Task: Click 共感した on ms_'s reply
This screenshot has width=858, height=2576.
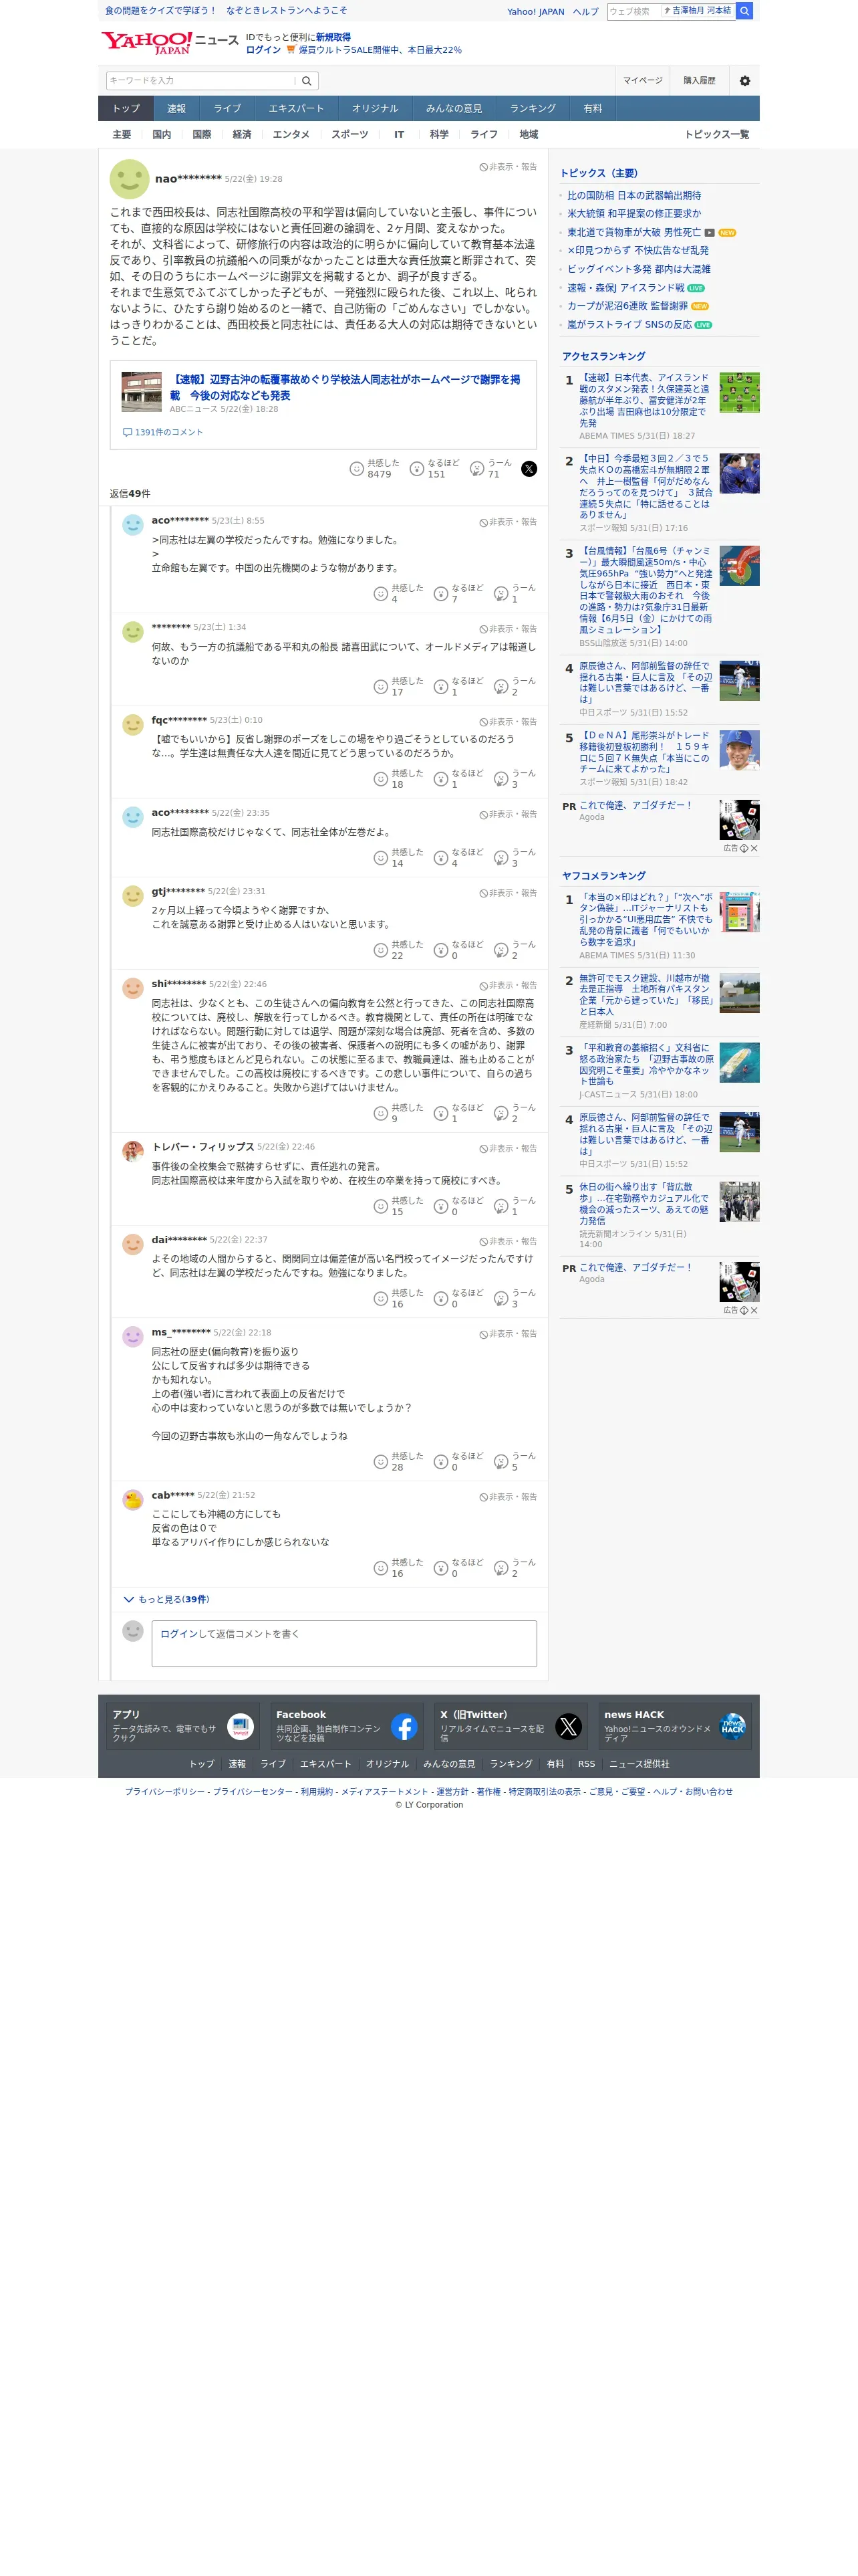Action: [381, 1462]
